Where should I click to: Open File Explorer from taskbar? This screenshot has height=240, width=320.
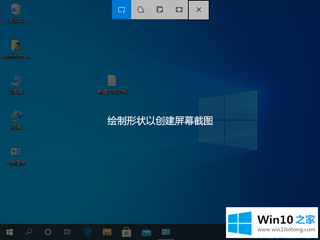click(107, 232)
